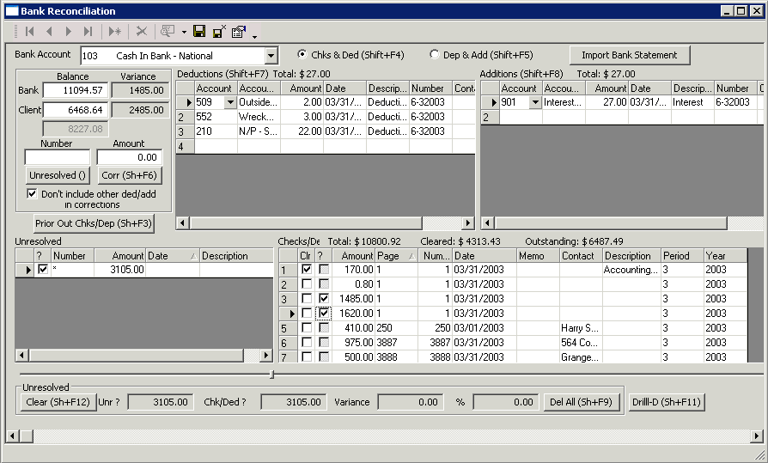Click the Variance field in Unresolved footer
The height and width of the screenshot is (463, 768).
click(411, 402)
